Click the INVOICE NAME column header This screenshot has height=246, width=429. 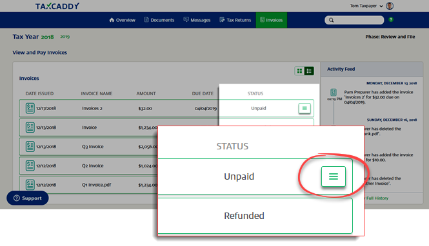click(97, 93)
